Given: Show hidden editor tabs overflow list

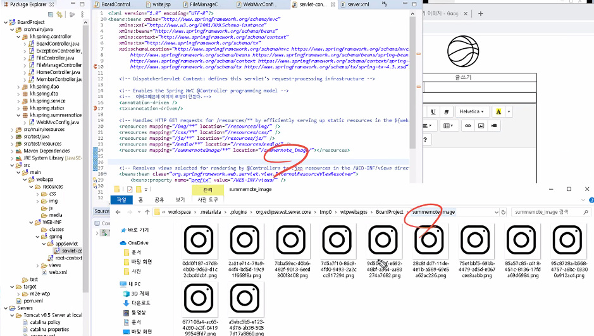Looking at the screenshot, I should point(384,4).
